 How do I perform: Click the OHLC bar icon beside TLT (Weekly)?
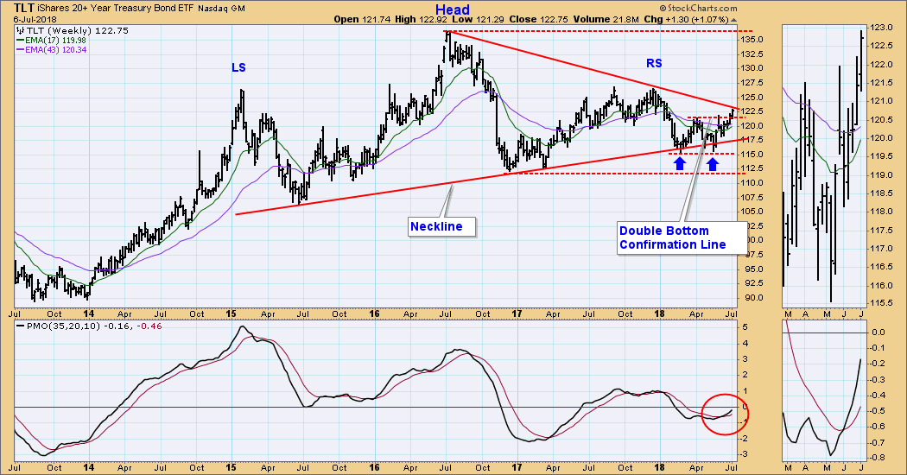(20, 31)
